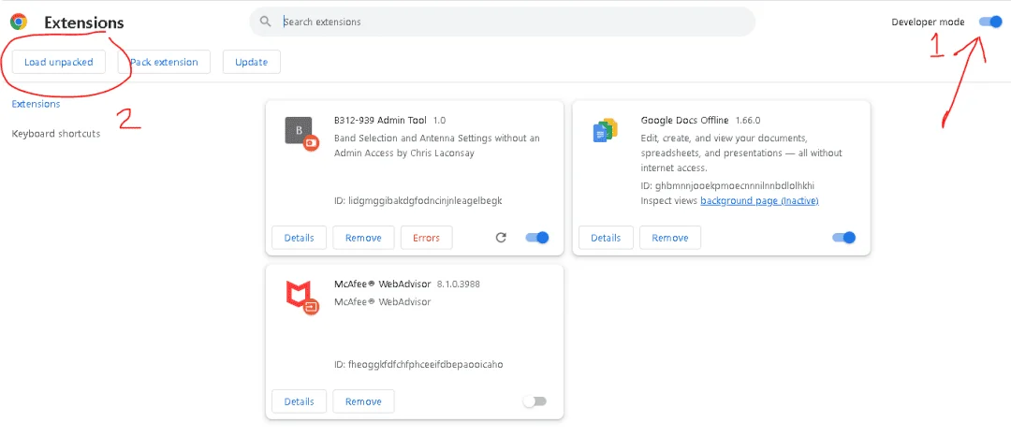
Task: Click the Google Docs Offline extension icon
Action: click(x=606, y=131)
